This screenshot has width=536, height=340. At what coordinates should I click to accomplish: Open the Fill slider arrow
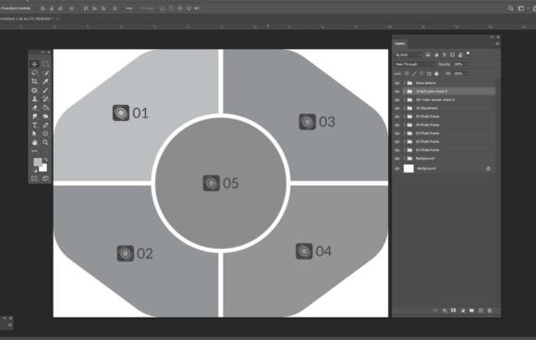[x=468, y=74]
